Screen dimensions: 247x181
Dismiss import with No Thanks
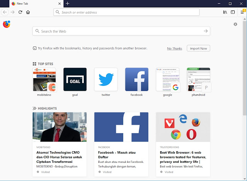174,48
